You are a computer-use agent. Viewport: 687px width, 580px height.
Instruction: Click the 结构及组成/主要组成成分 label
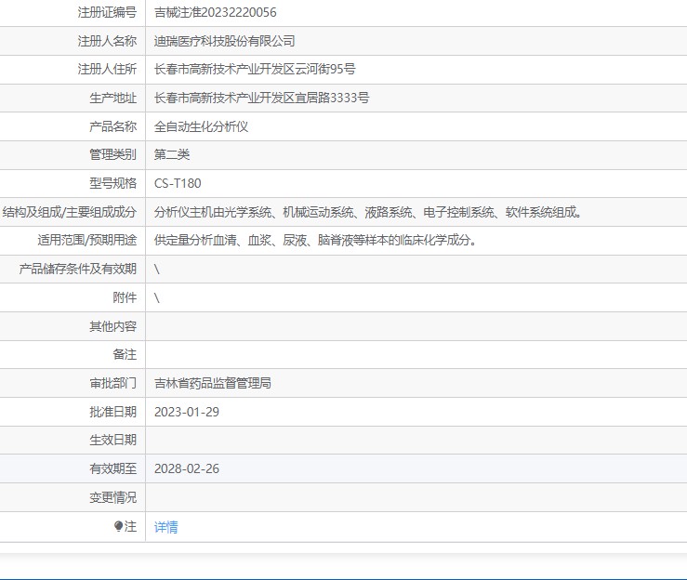[x=70, y=212]
